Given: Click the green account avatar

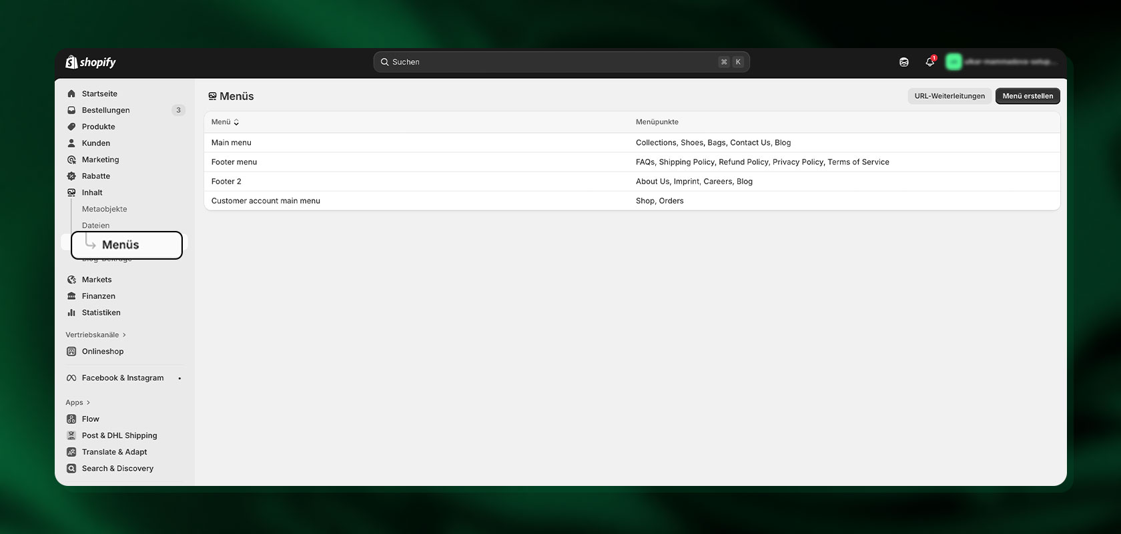Looking at the screenshot, I should (x=954, y=62).
